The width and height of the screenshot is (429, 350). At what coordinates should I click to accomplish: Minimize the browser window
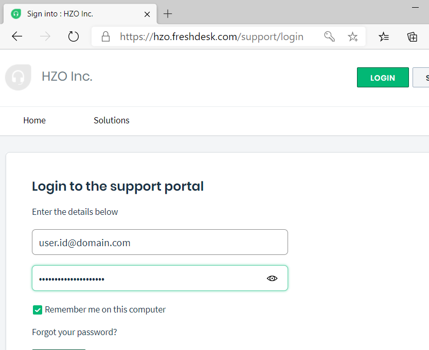(415, 7)
